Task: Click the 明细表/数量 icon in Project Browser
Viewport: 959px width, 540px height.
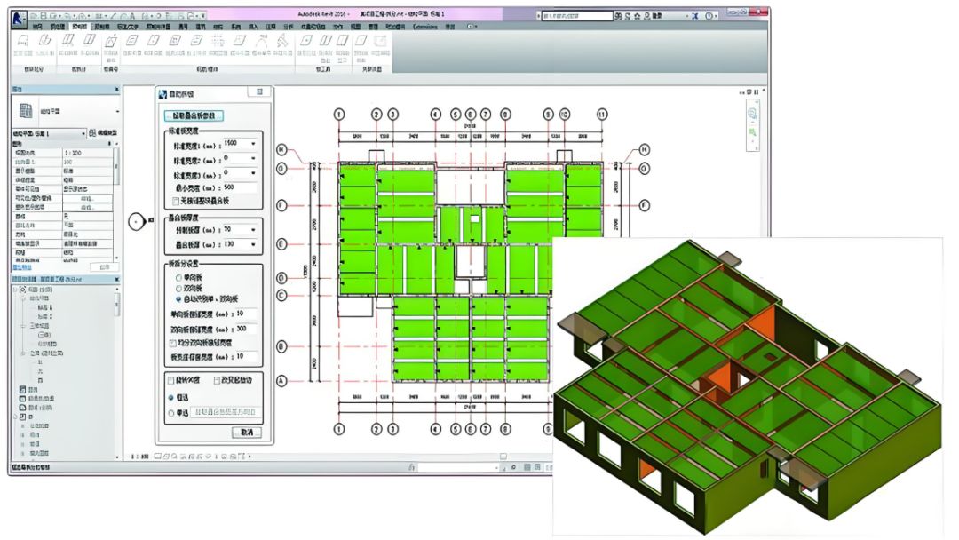Action: [x=22, y=398]
